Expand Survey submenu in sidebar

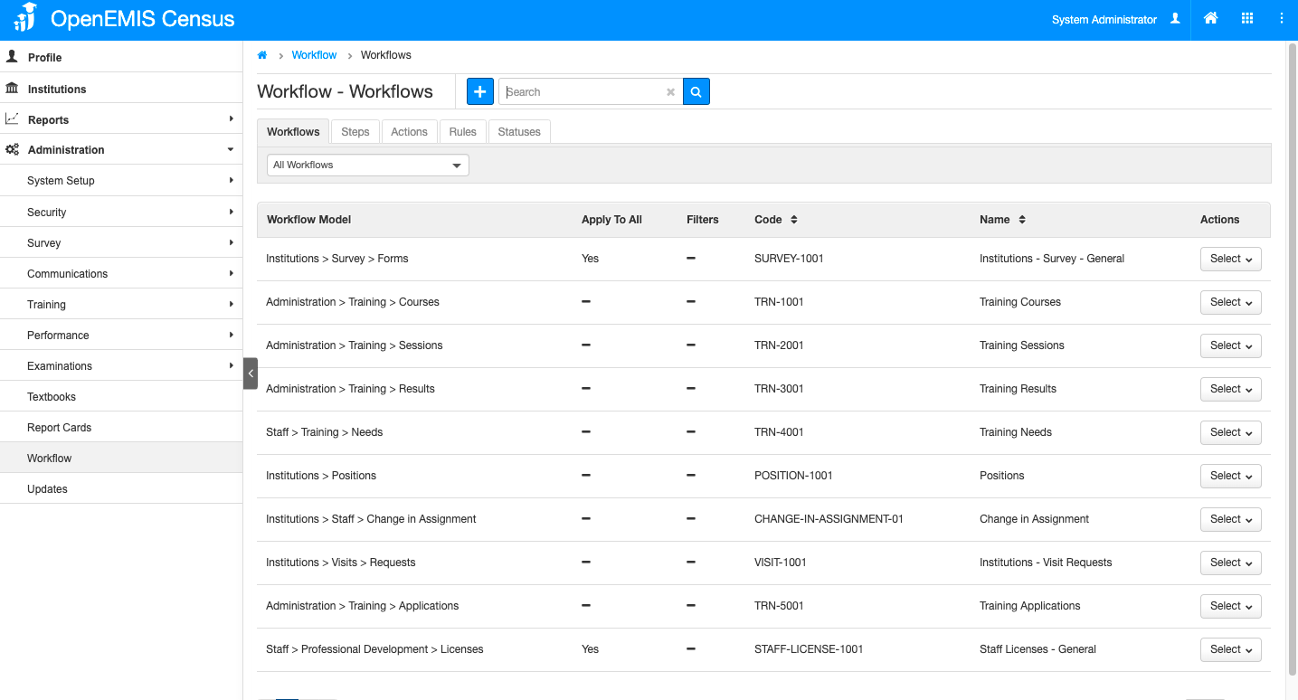[231, 242]
